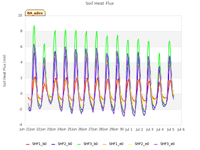This screenshot has width=200, height=150.
Task: Click the Jun 30 x-axis label
Action: pyautogui.click(x=118, y=129)
